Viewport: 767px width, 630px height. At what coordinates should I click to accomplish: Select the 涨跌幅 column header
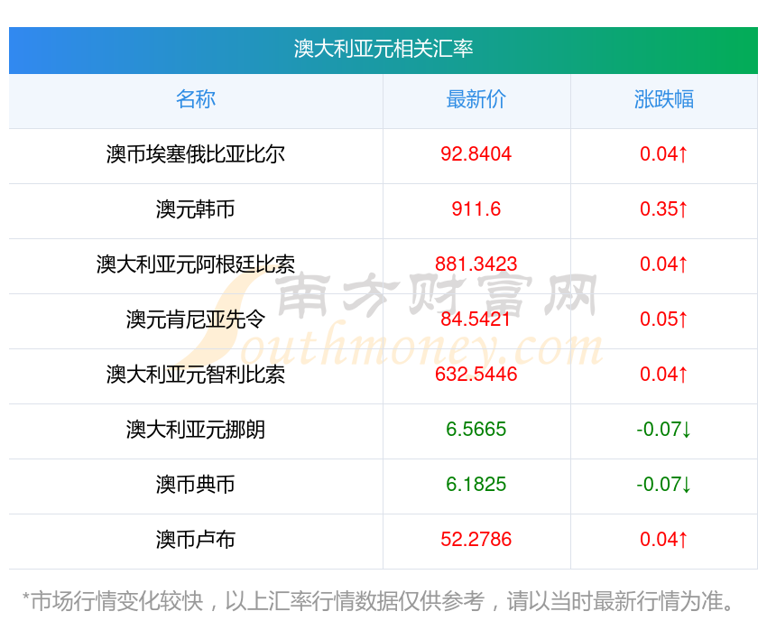pyautogui.click(x=664, y=99)
